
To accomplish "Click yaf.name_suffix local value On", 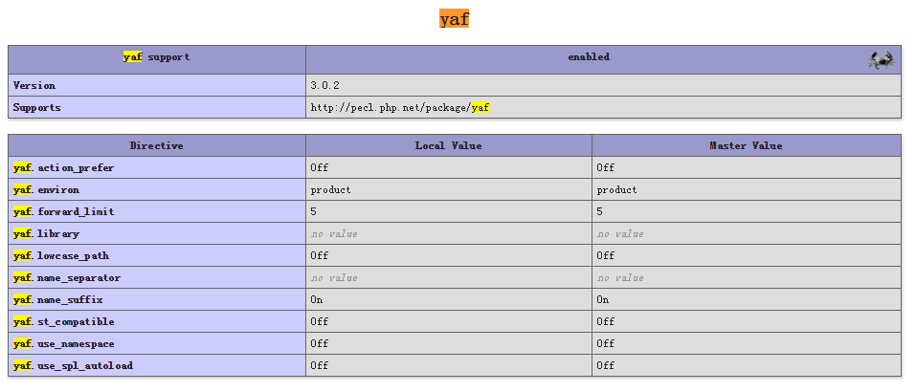I will [x=317, y=300].
